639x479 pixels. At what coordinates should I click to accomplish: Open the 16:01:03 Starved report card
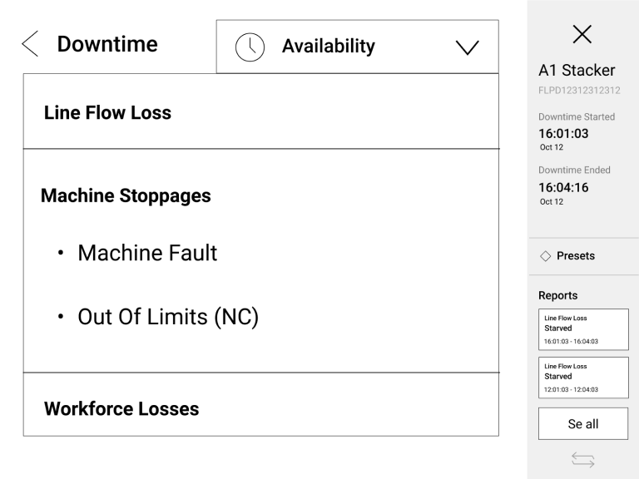(582, 328)
